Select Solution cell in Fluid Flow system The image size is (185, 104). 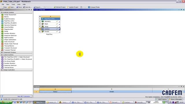[51, 29]
